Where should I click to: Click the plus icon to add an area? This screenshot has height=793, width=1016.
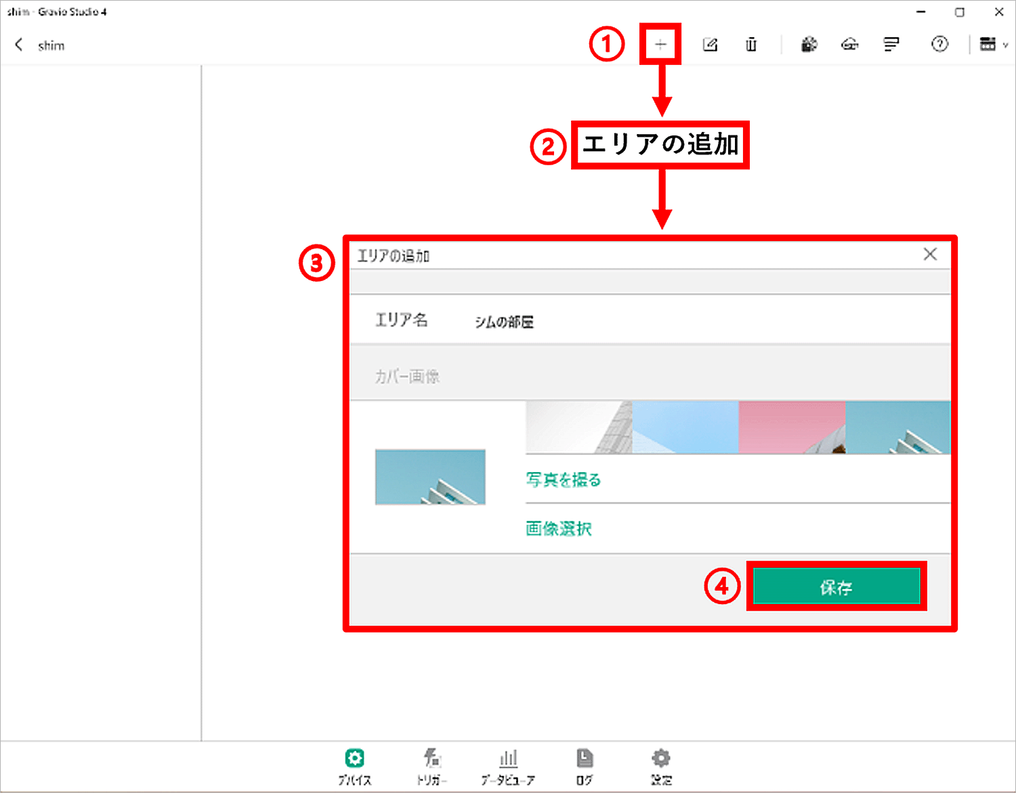pyautogui.click(x=660, y=45)
